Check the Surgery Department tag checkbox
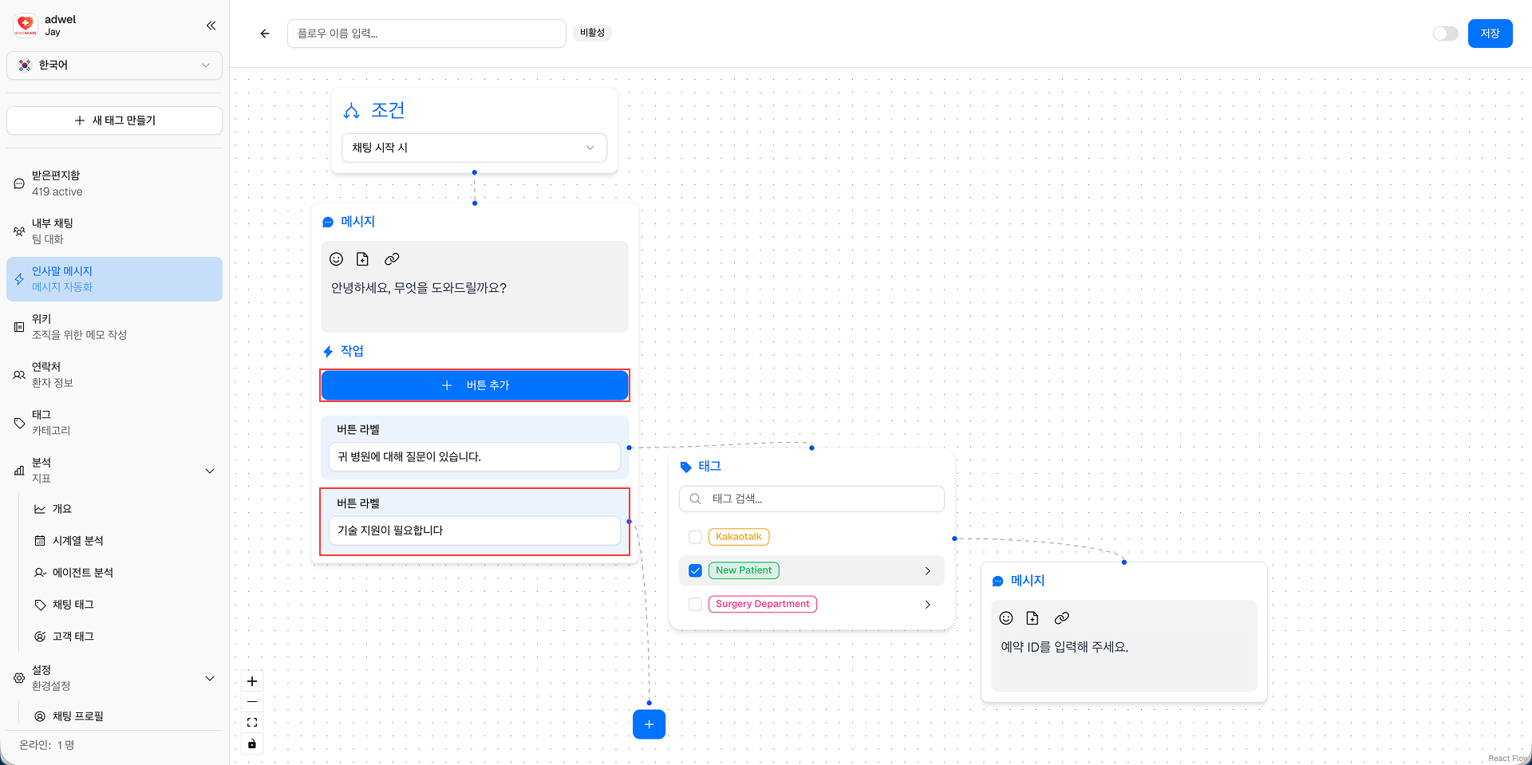The image size is (1532, 765). (x=695, y=604)
